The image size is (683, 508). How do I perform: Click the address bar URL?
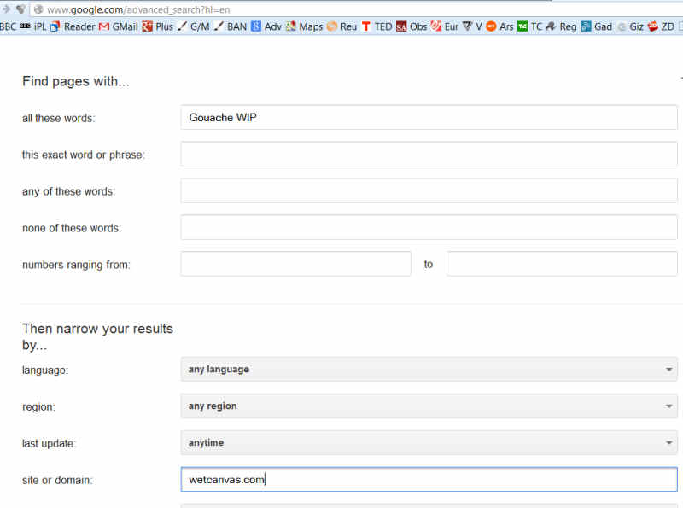[138, 9]
